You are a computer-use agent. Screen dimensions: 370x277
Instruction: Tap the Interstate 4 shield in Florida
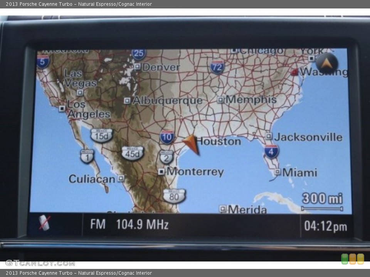click(x=271, y=152)
